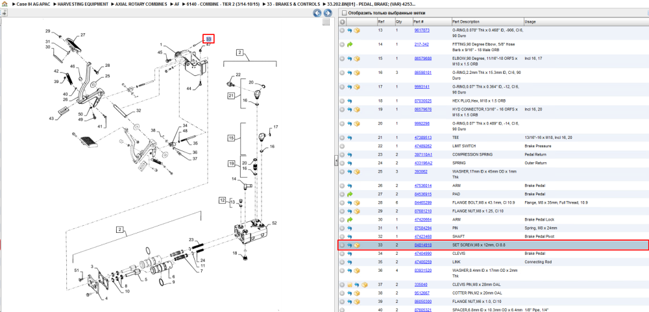Check 'Отобразить только выбранные метки' checkbox
Image resolution: width=649 pixels, height=312 pixels.
pos(343,13)
